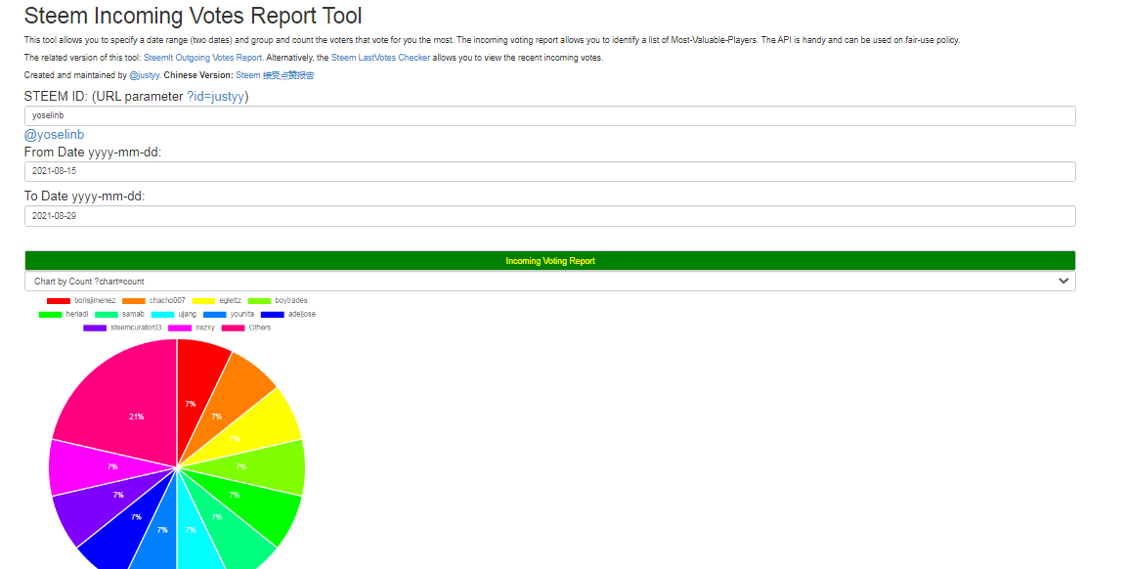
Task: Open the Chinese version Steem link
Action: [x=275, y=75]
